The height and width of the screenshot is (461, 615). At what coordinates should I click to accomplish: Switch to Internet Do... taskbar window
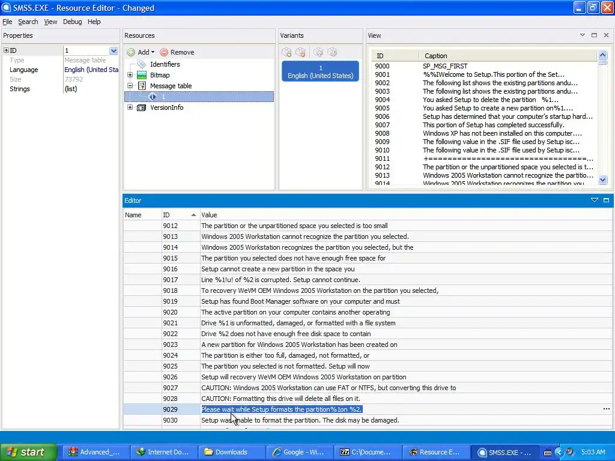pyautogui.click(x=163, y=452)
